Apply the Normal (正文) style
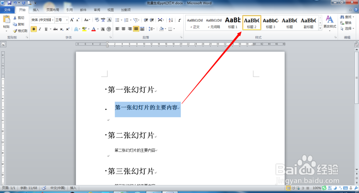359x193 pixels. (x=195, y=23)
